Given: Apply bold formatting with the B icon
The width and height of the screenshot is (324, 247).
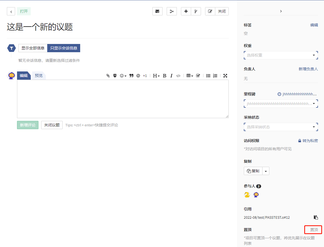Looking at the screenshot, I should 164,76.
